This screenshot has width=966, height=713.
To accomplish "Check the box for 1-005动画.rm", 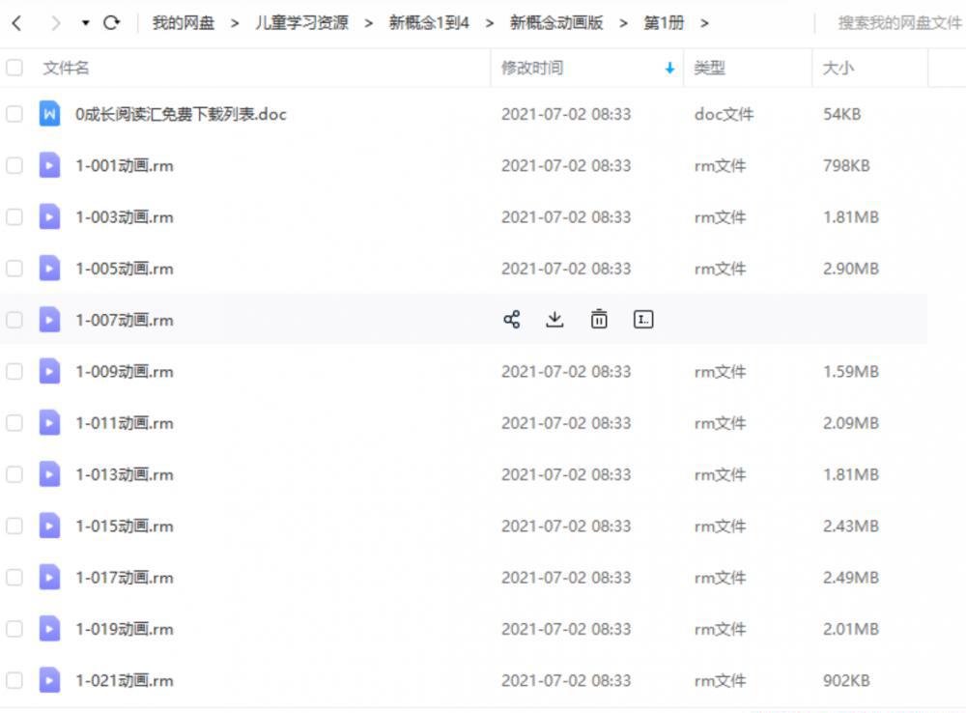I will (14, 268).
